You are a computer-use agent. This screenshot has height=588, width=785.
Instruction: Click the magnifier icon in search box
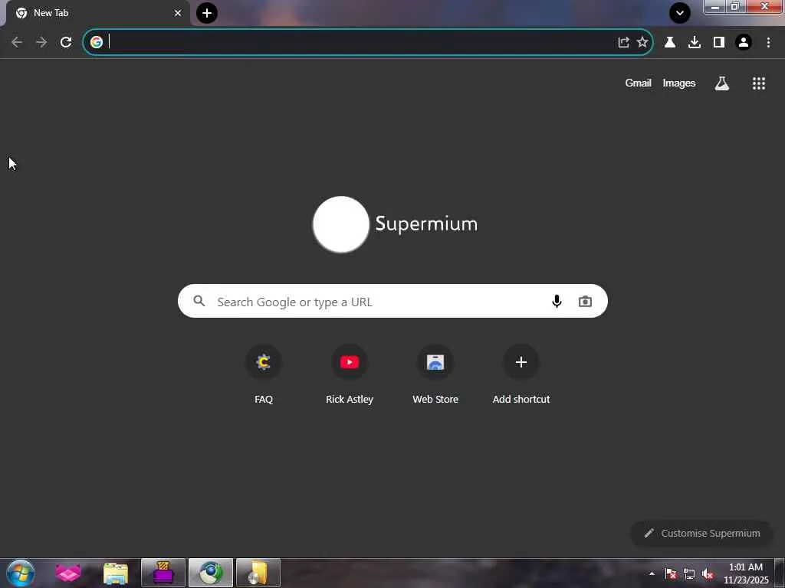click(199, 301)
